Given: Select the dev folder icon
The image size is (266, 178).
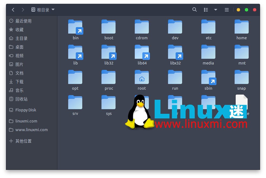Looking at the screenshot, I should [175, 27].
